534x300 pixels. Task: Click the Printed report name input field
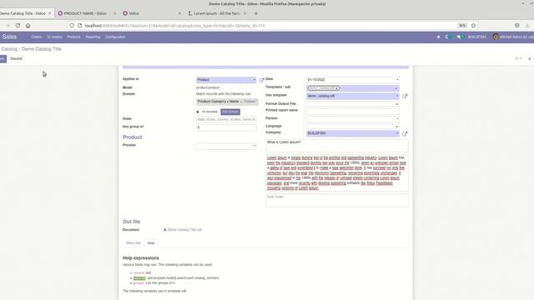[x=353, y=111]
